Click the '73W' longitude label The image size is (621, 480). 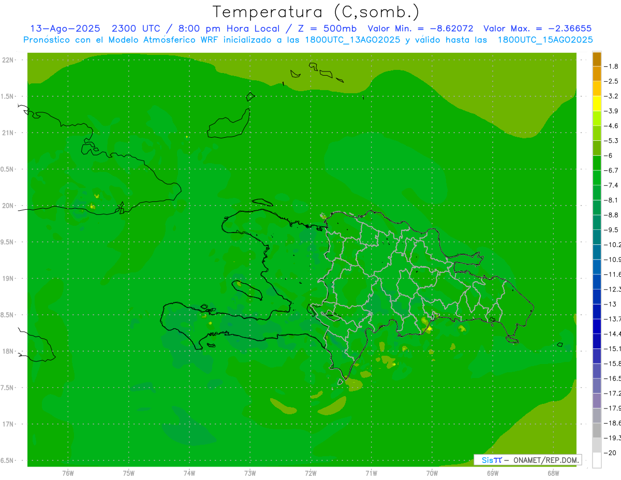tap(250, 473)
